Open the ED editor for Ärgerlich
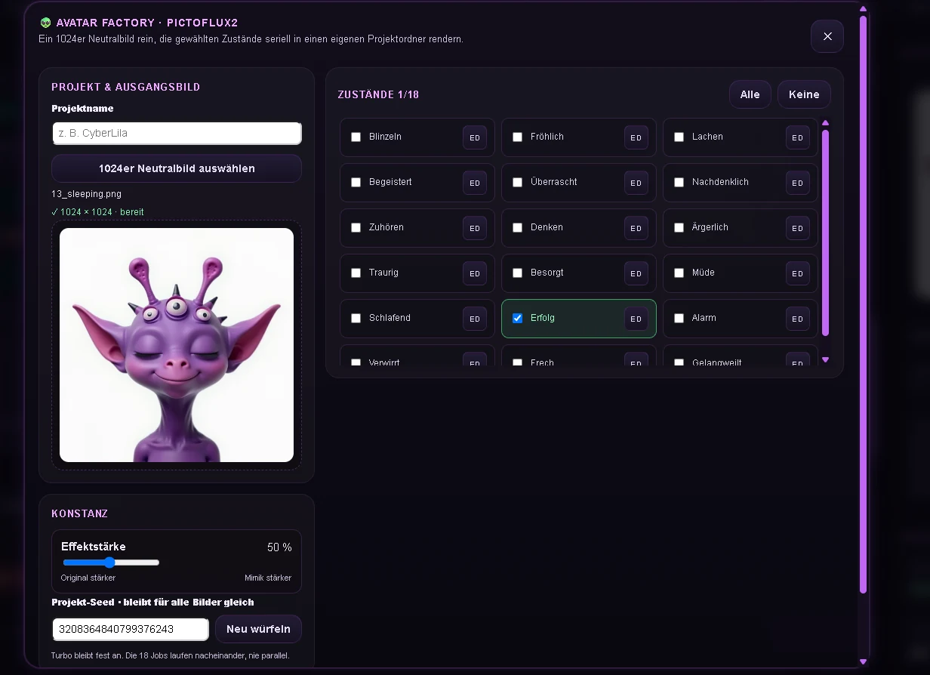This screenshot has height=675, width=930. click(798, 228)
